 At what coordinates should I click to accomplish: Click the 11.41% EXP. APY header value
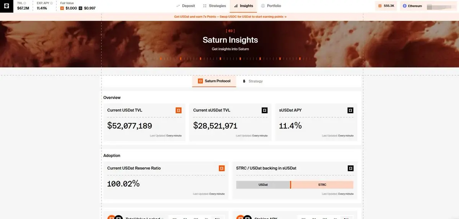pyautogui.click(x=42, y=8)
